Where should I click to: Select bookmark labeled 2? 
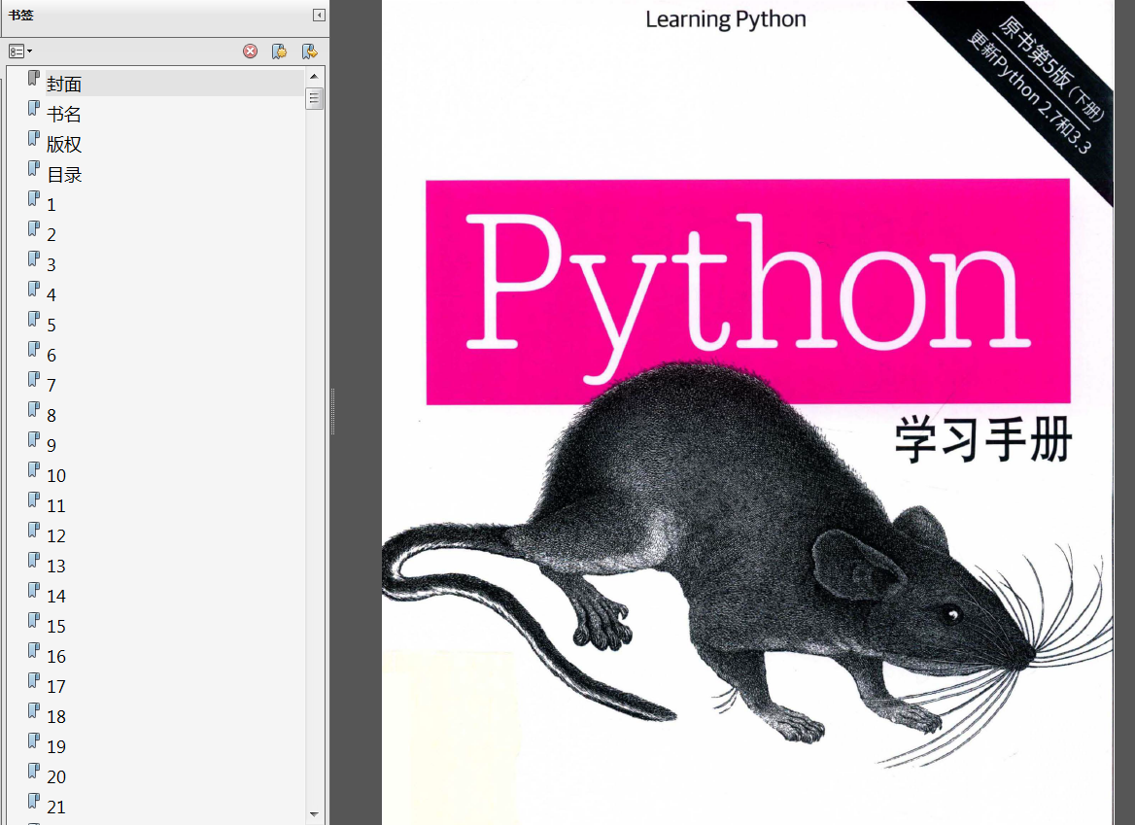(52, 235)
